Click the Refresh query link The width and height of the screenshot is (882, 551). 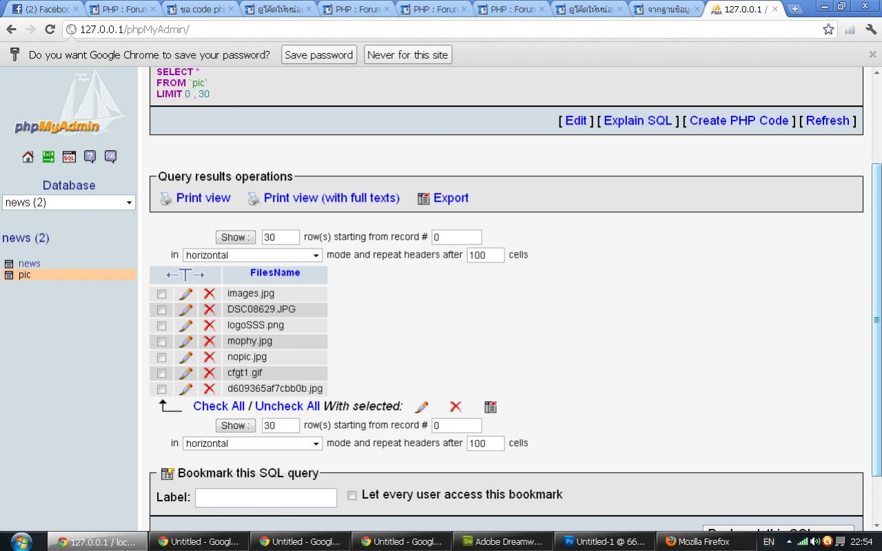[828, 121]
